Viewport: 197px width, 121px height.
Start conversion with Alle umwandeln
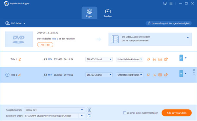(x=177, y=113)
